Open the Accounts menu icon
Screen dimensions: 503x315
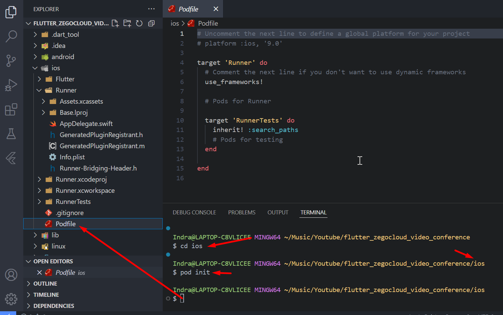(x=11, y=275)
